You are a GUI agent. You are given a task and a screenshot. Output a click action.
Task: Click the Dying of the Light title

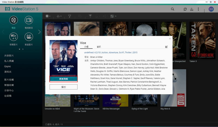[140, 109]
